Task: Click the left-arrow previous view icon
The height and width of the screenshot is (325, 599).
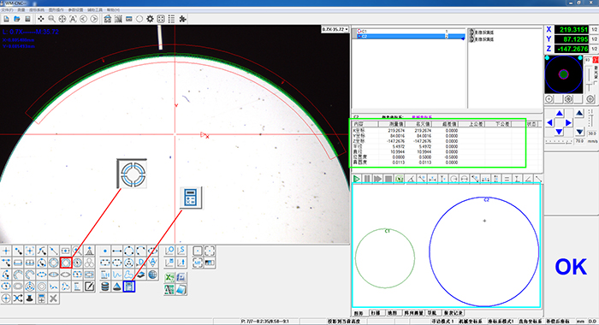Action: tap(83, 19)
